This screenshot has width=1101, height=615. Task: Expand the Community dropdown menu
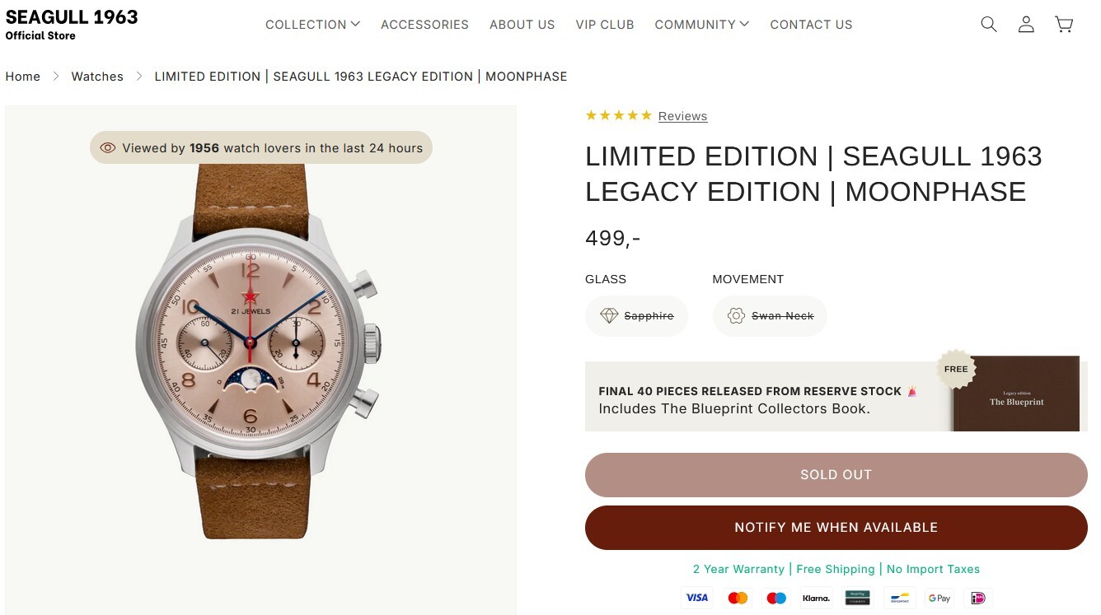pos(701,25)
